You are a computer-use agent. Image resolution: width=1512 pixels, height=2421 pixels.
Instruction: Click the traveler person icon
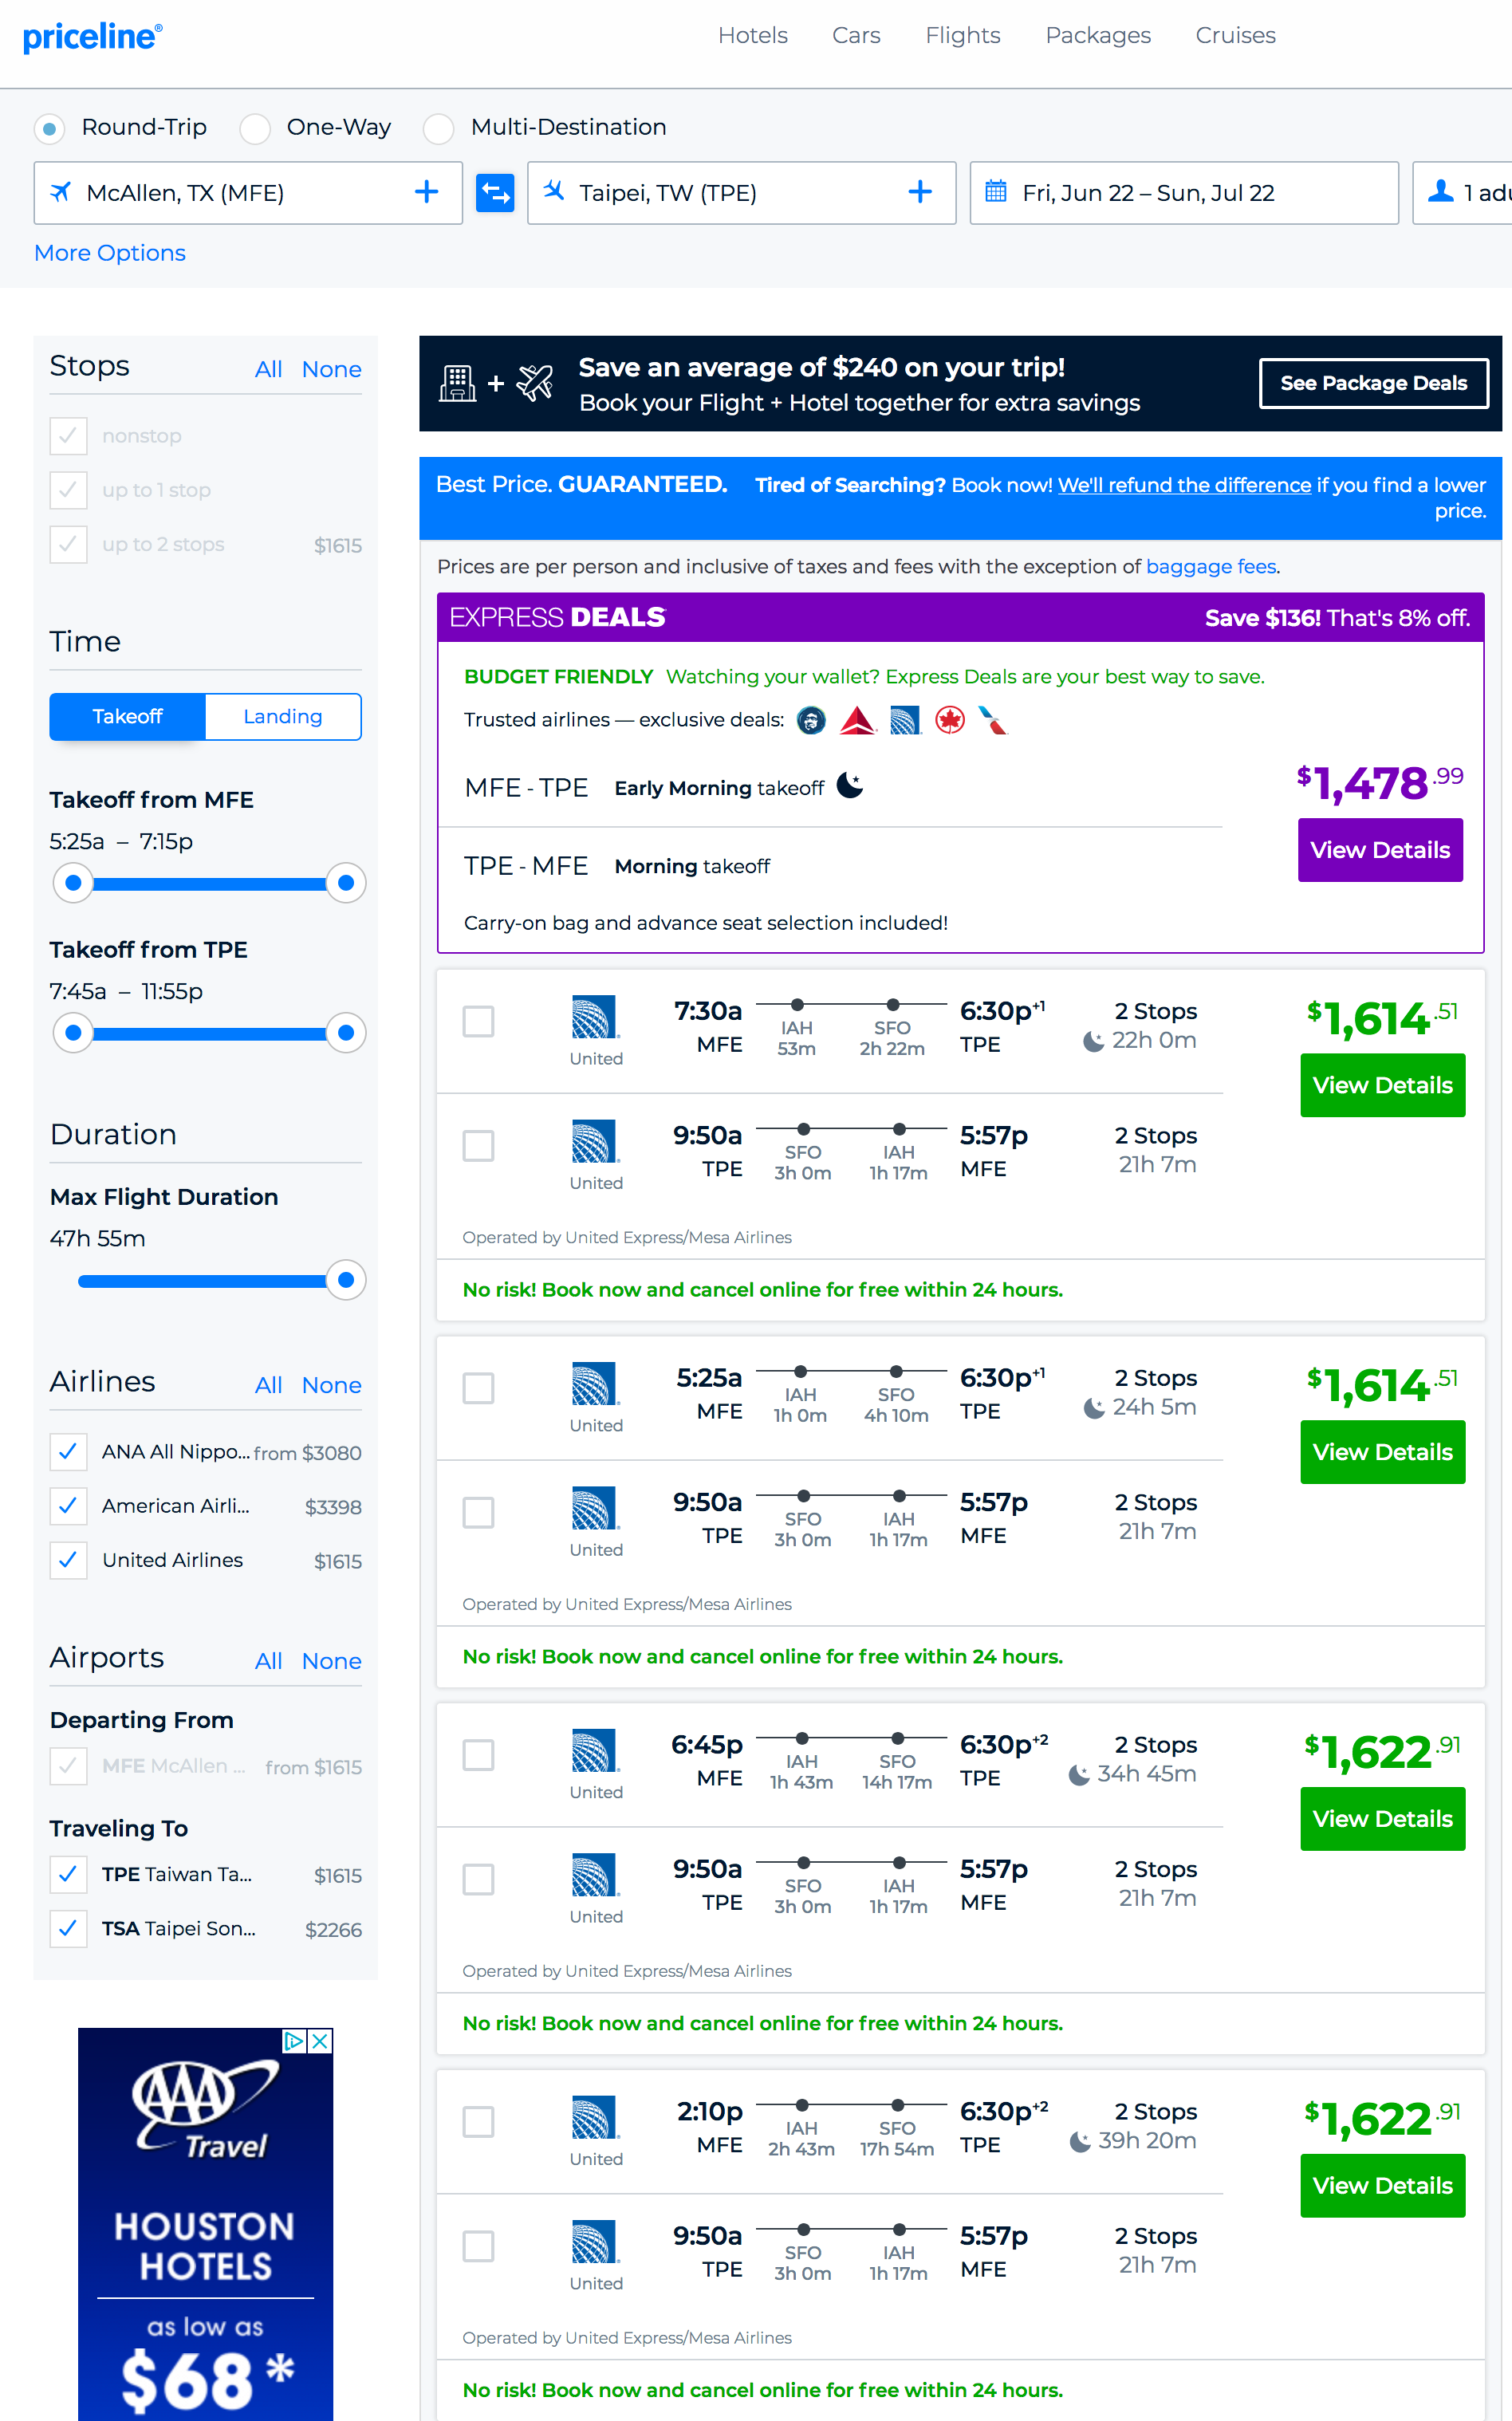(1440, 191)
